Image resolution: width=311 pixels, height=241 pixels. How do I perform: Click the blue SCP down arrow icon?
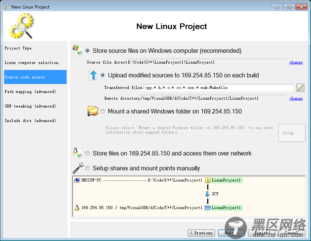(x=207, y=194)
